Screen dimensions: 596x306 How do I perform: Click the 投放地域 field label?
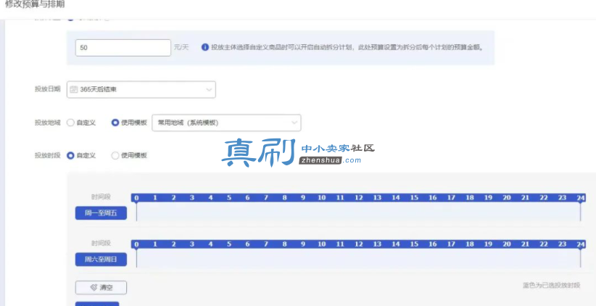click(48, 123)
